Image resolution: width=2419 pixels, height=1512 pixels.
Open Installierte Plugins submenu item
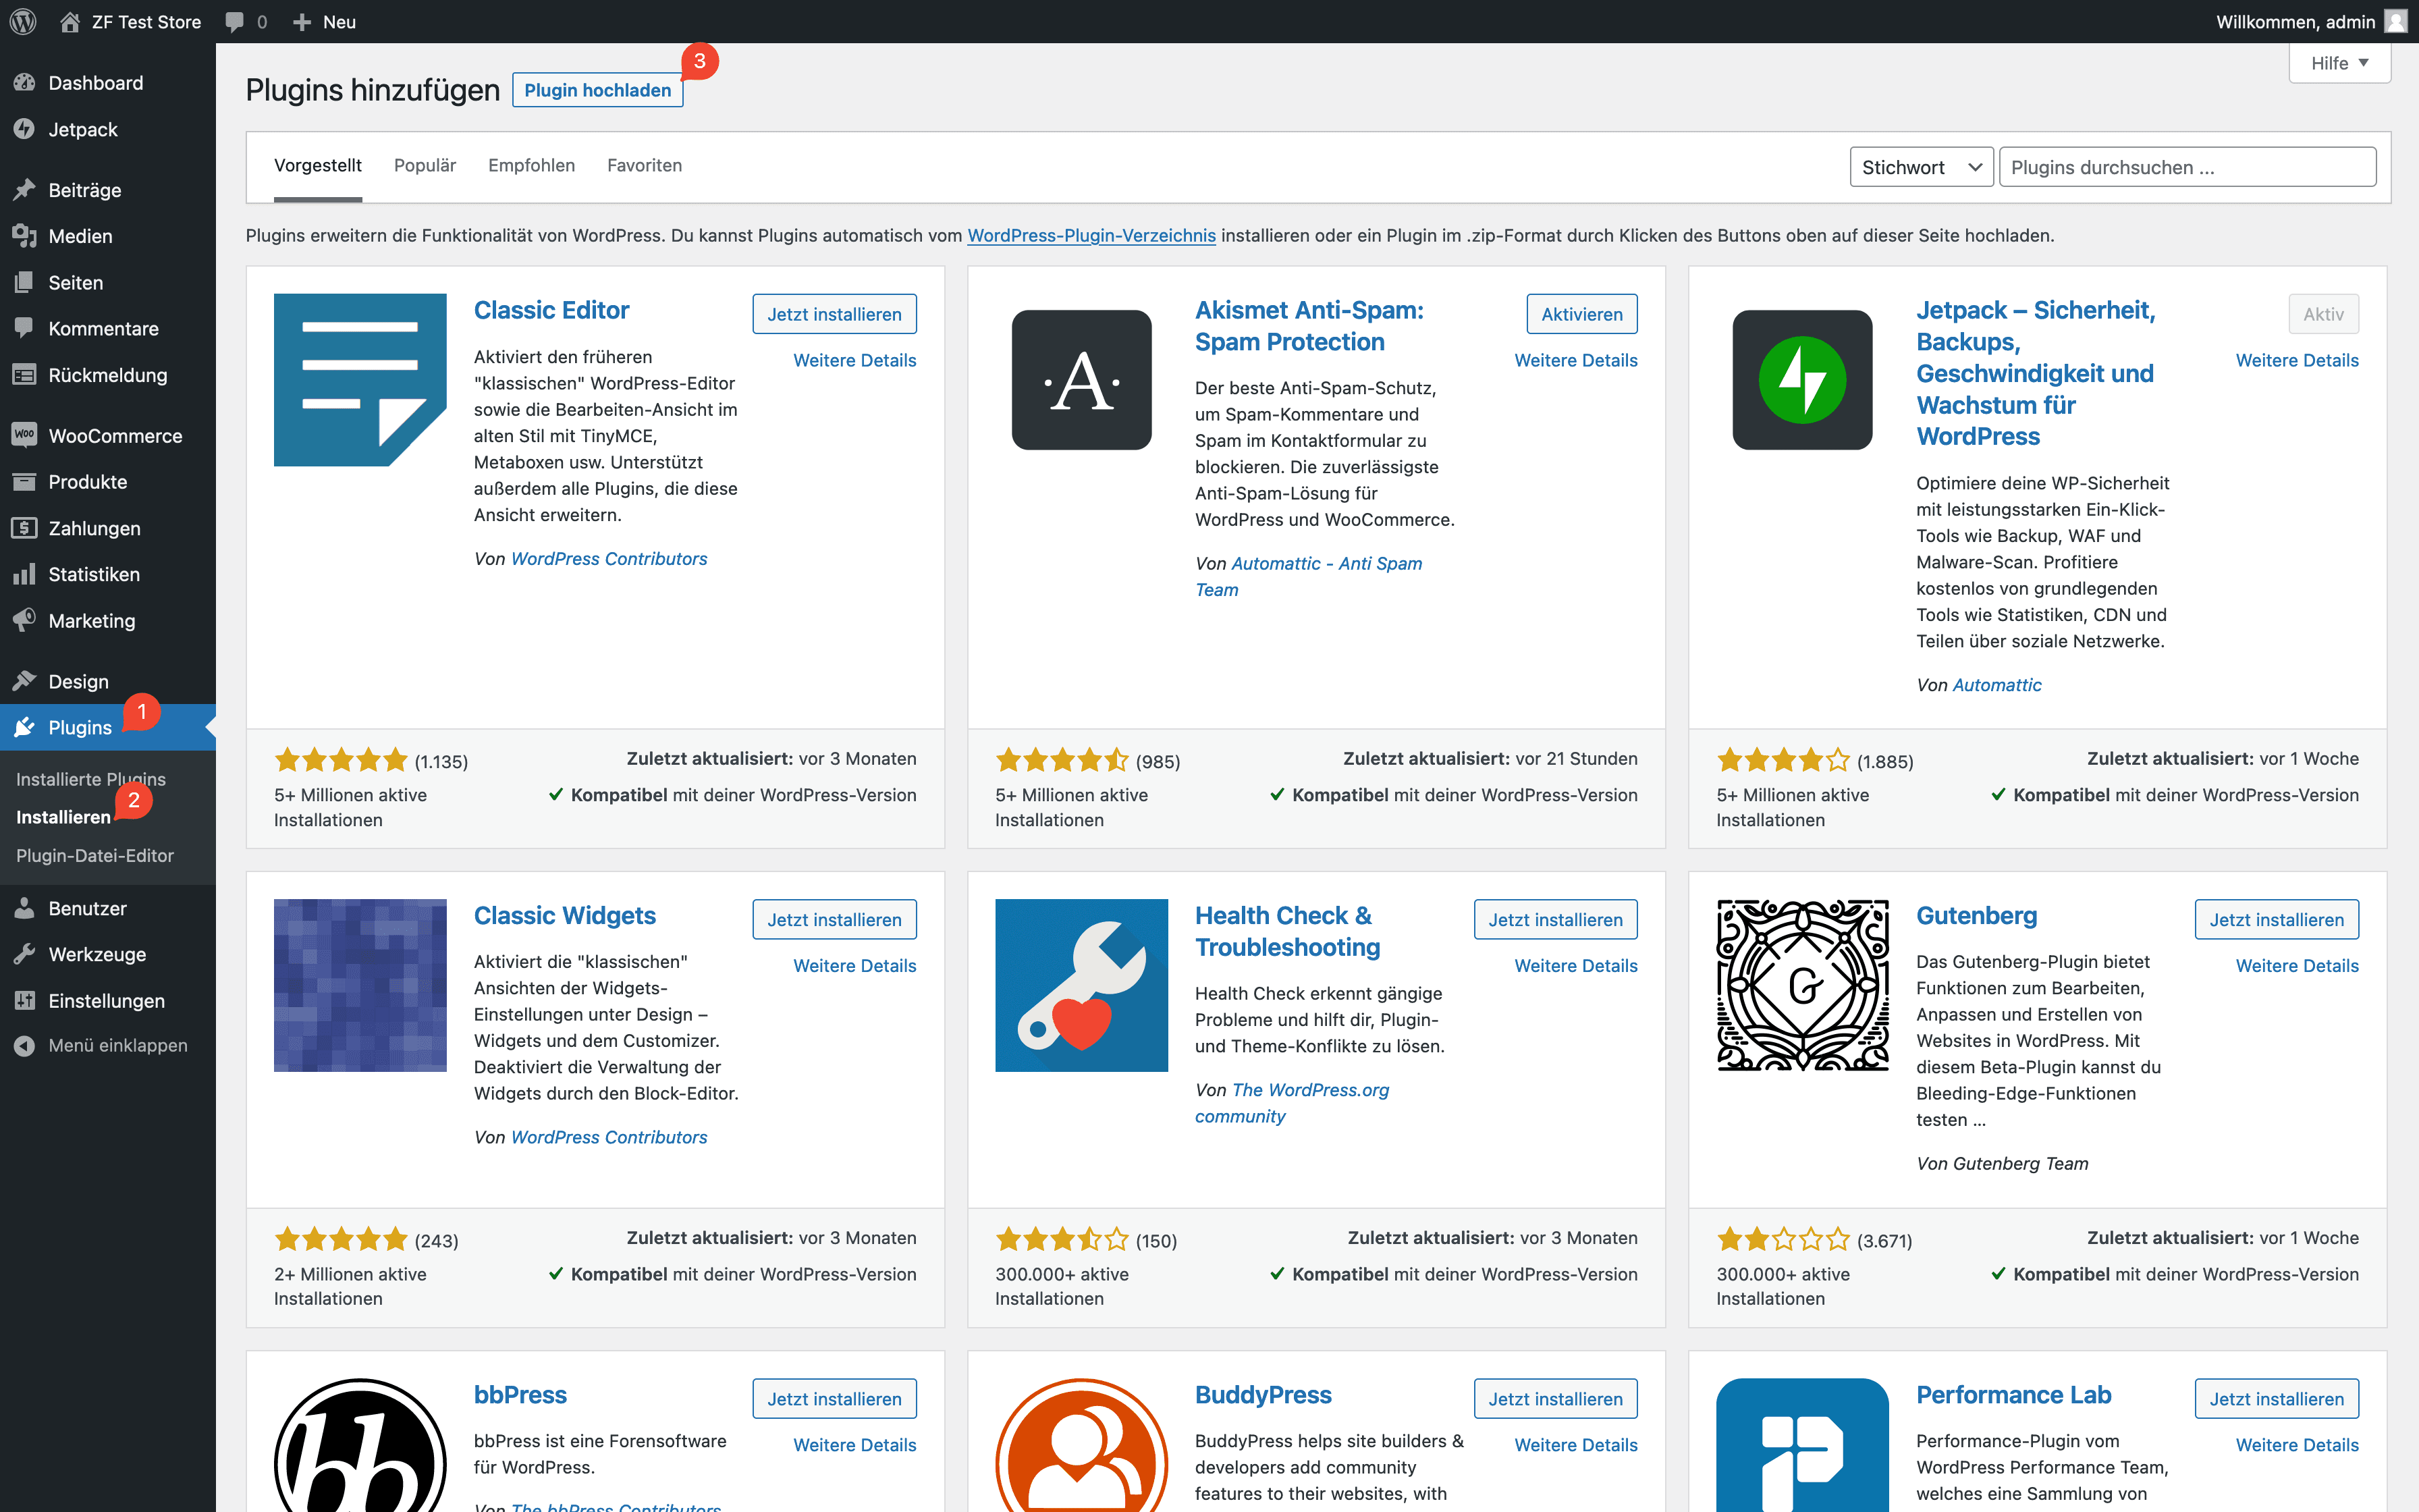[91, 779]
